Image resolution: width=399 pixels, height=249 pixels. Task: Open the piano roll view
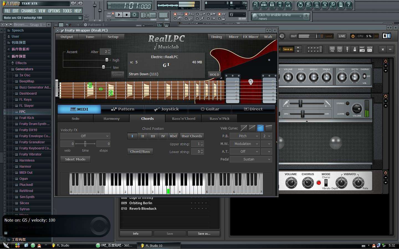(x=272, y=5)
